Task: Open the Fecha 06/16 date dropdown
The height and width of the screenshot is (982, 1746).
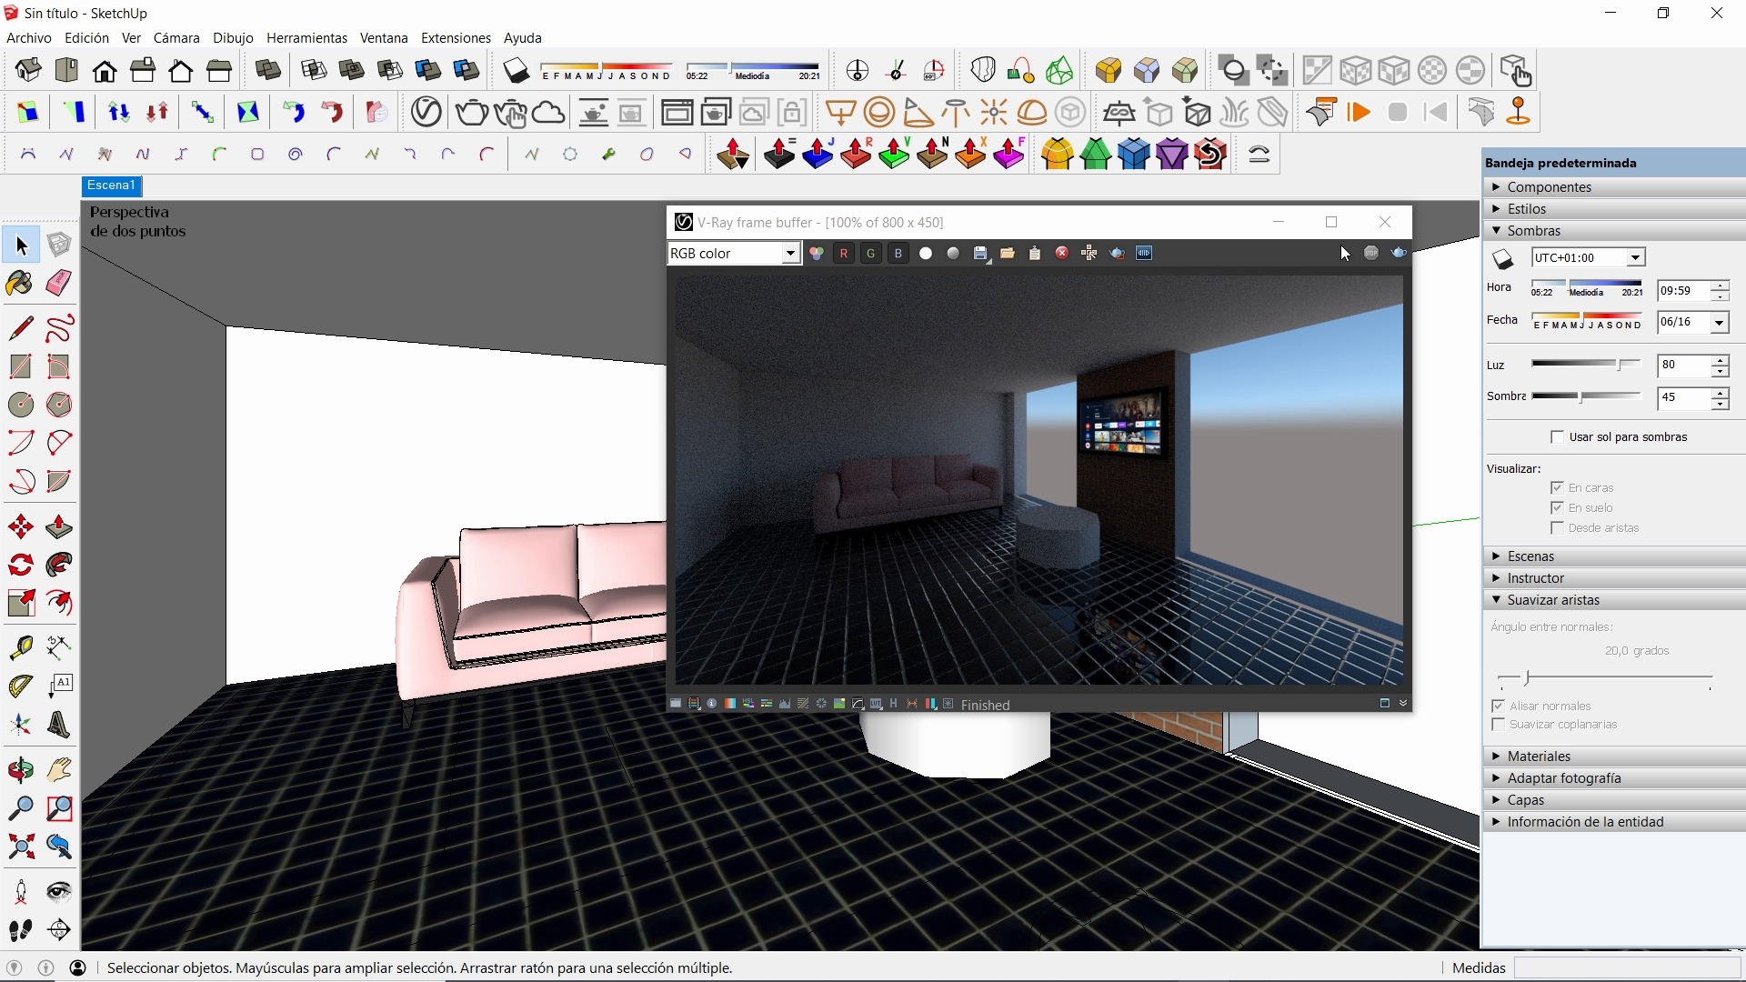Action: (1719, 323)
